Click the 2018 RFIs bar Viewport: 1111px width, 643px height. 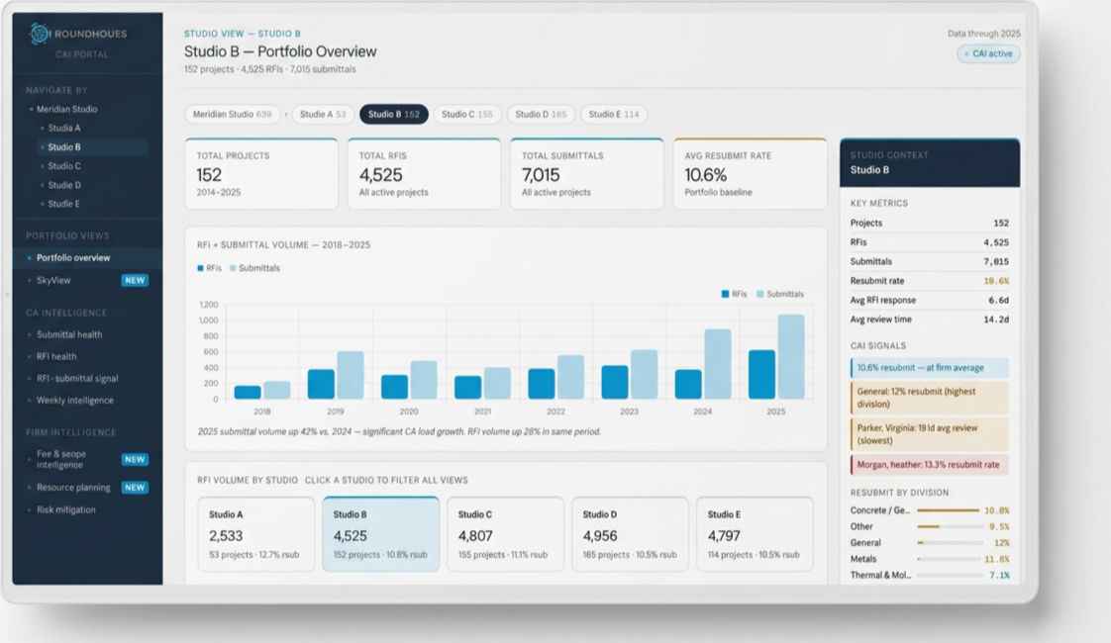(248, 393)
